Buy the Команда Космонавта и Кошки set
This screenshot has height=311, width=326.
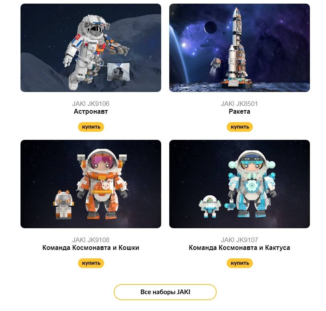tap(91, 263)
